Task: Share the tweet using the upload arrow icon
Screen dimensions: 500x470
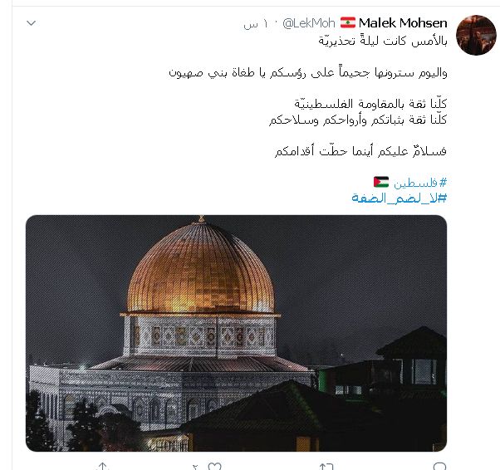Action: pyautogui.click(x=102, y=467)
